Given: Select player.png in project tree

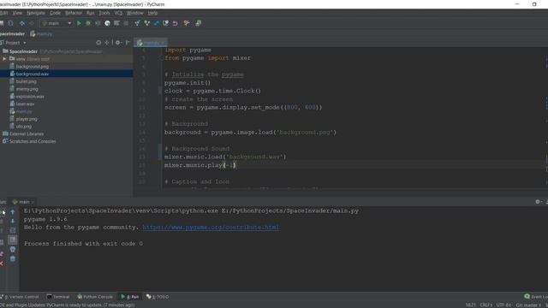Looking at the screenshot, I should 27,119.
